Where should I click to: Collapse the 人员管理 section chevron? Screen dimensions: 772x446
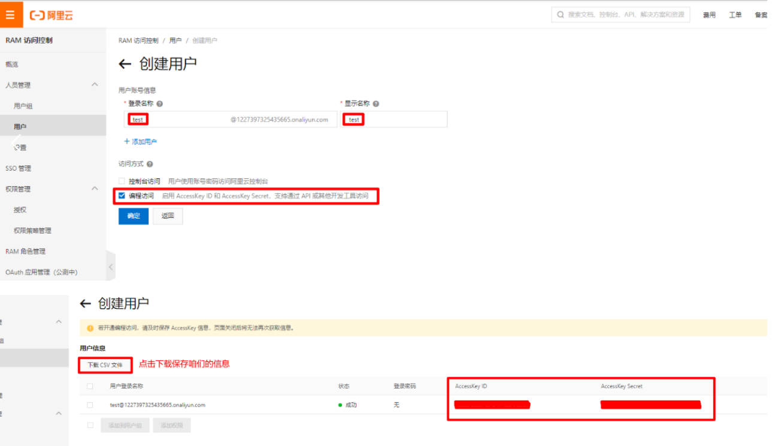[95, 85]
